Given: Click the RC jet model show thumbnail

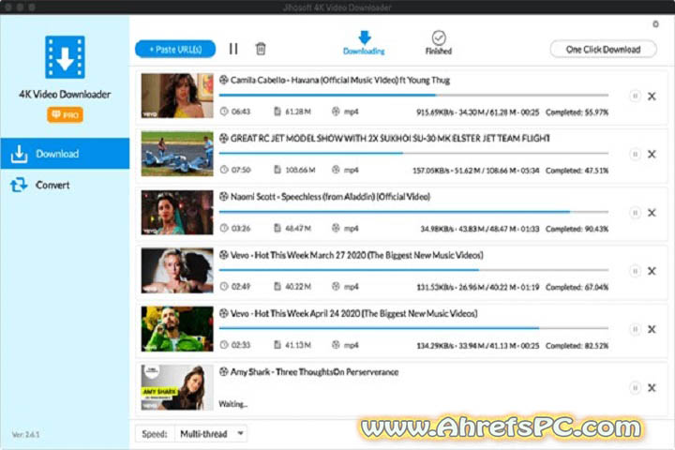Looking at the screenshot, I should 177,154.
